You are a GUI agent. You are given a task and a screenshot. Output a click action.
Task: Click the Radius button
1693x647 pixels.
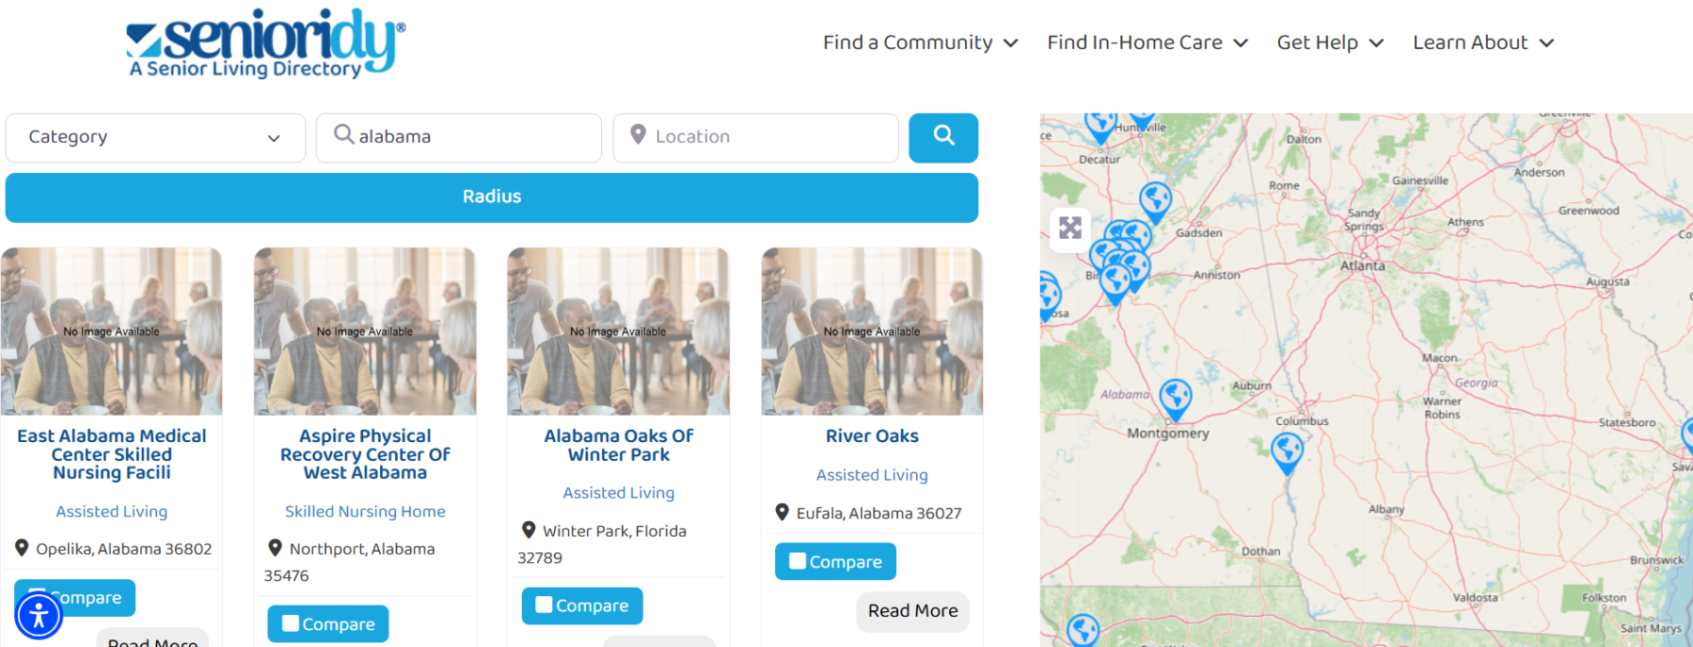pos(492,197)
